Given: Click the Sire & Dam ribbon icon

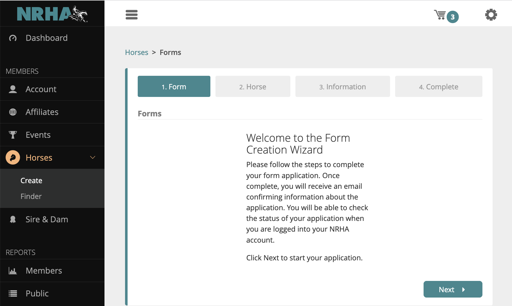Looking at the screenshot, I should (x=13, y=219).
